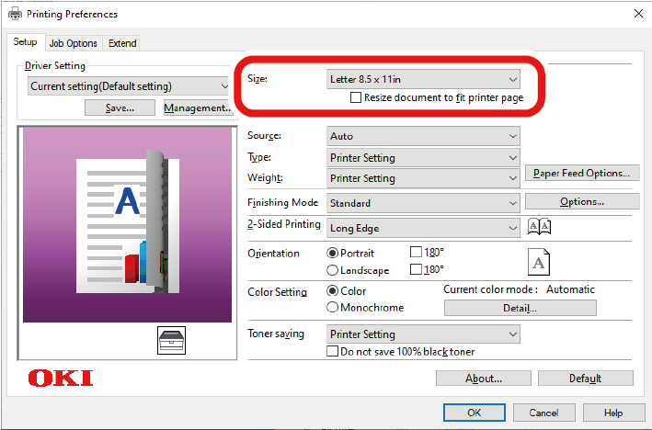Choose Monochrome color setting
Image resolution: width=652 pixels, height=430 pixels.
333,308
